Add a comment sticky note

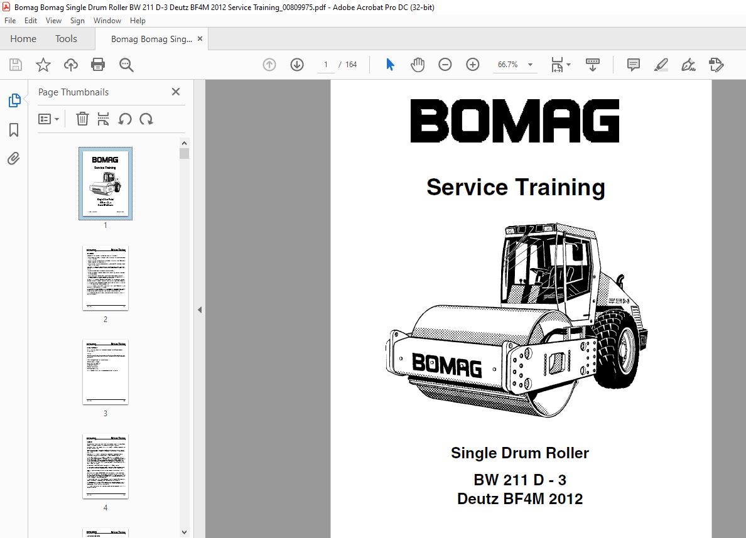click(633, 65)
